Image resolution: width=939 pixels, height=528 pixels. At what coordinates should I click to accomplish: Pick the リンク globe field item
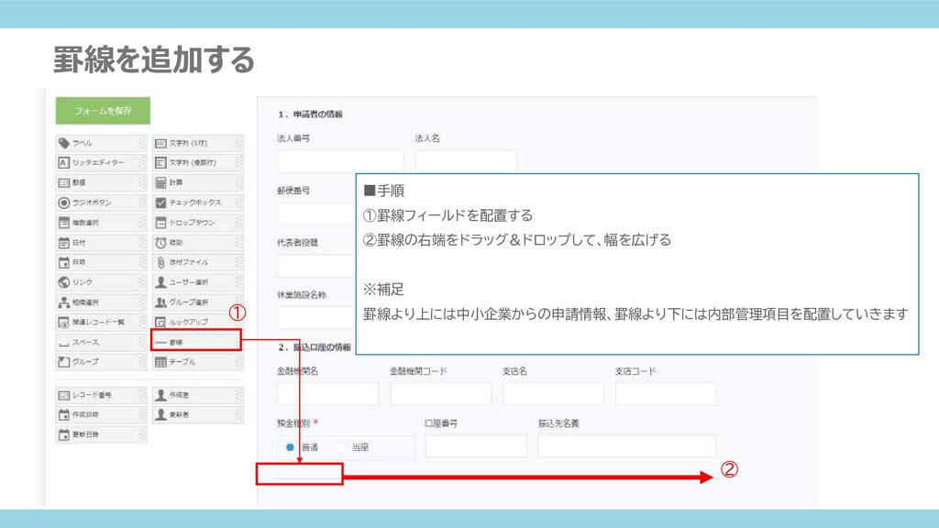coord(101,282)
